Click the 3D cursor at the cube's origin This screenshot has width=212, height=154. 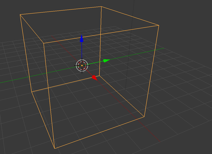point(82,65)
